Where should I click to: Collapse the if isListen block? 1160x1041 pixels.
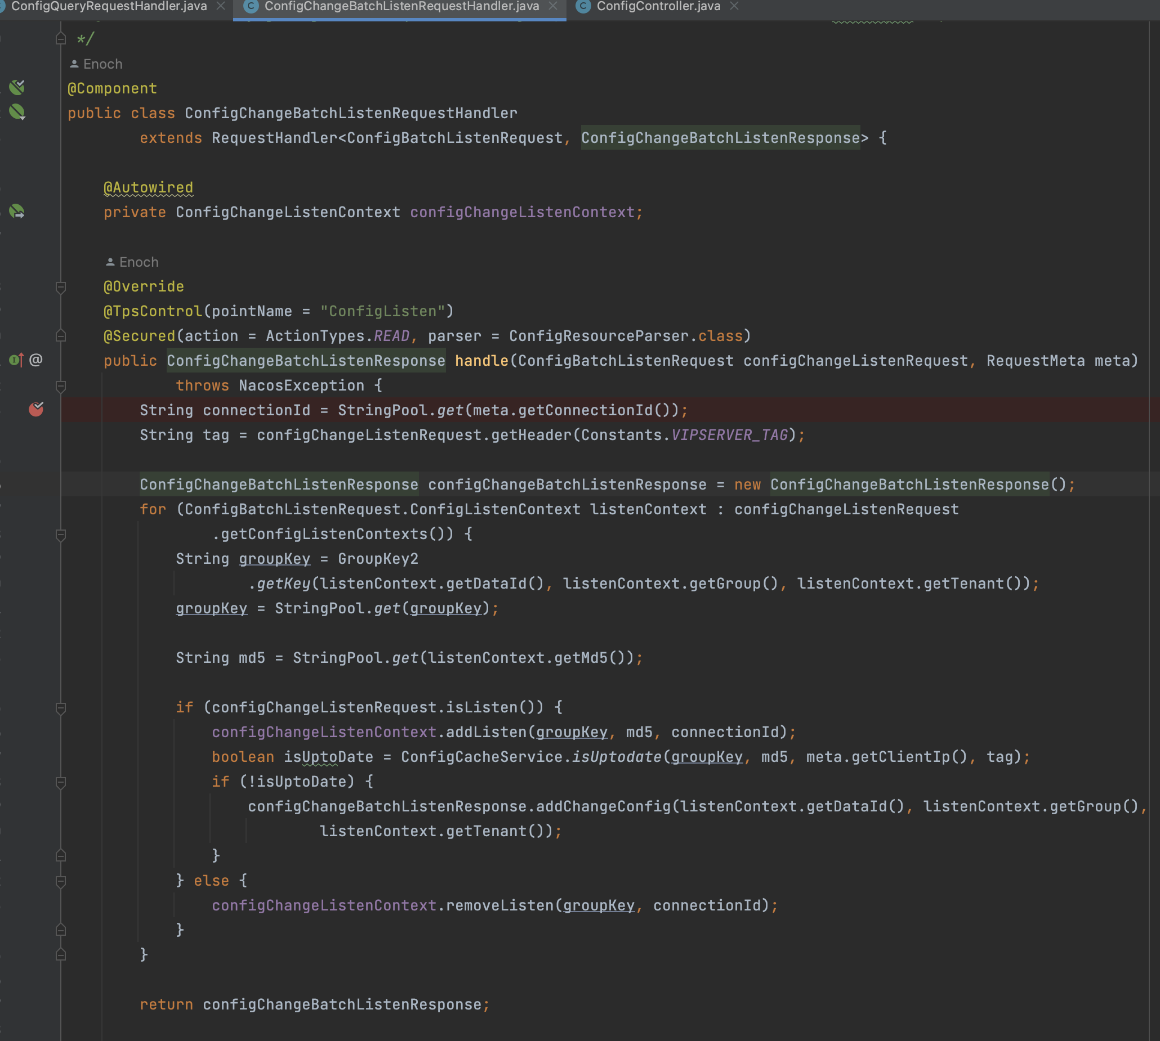61,708
